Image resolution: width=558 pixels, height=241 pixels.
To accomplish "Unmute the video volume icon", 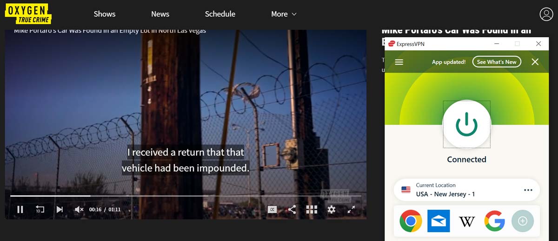I will 79,209.
